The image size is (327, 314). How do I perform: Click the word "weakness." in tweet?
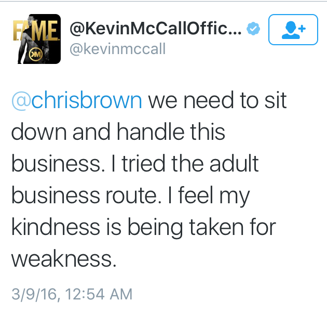tap(63, 258)
